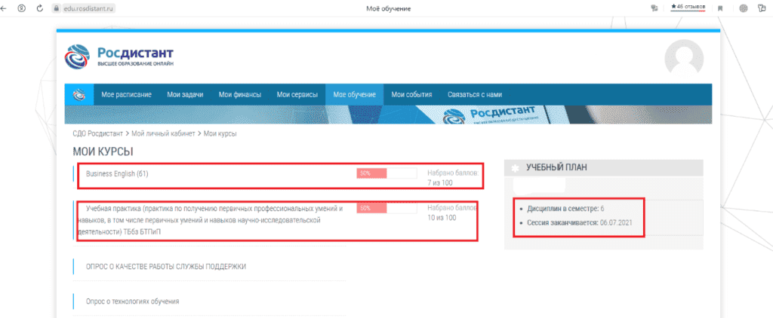Image resolution: width=773 pixels, height=318 pixels.
Task: Click the home icon in the navigation bar
Action: (x=78, y=94)
